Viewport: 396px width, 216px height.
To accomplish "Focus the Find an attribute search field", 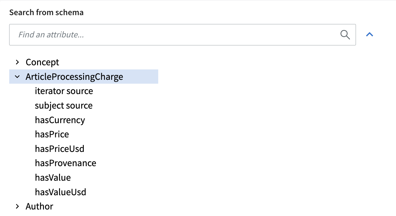I will click(x=183, y=35).
